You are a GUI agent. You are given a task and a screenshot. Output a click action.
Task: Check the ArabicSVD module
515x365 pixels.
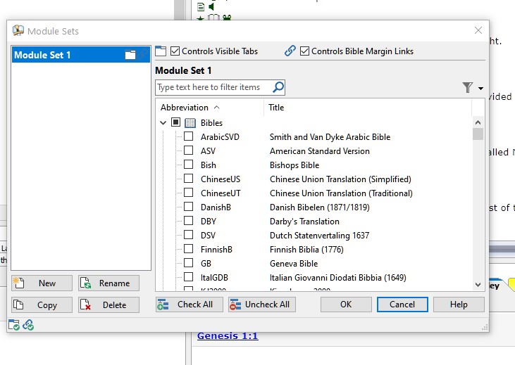pos(188,136)
